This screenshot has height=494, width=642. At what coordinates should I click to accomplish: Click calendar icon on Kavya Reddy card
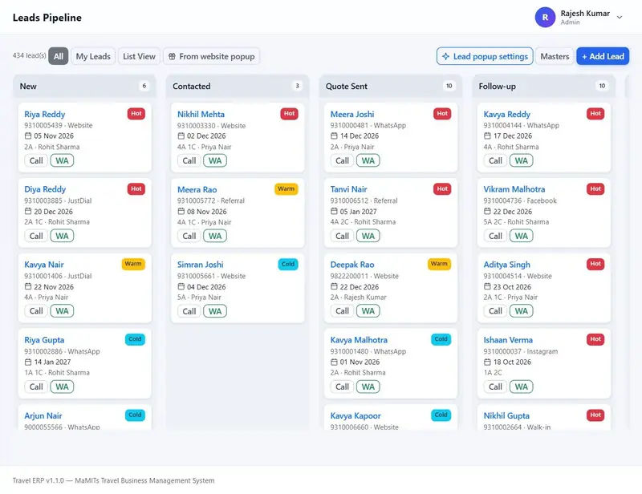[487, 136]
